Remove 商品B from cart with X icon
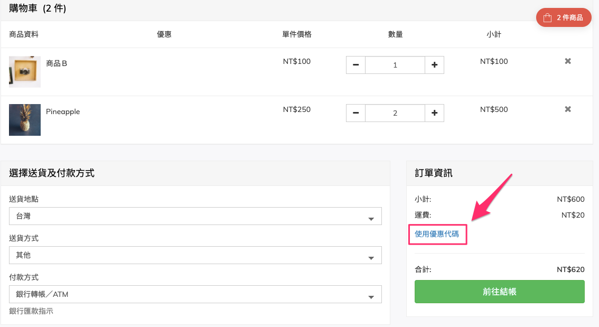The height and width of the screenshot is (327, 599). 568,61
